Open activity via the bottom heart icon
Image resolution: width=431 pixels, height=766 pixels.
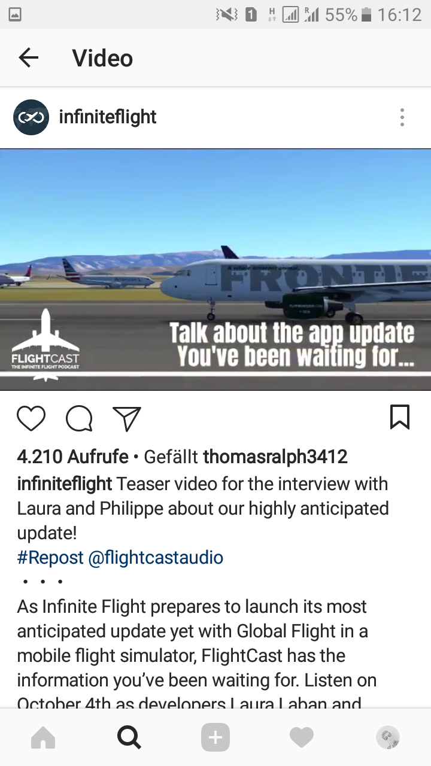coord(302,738)
